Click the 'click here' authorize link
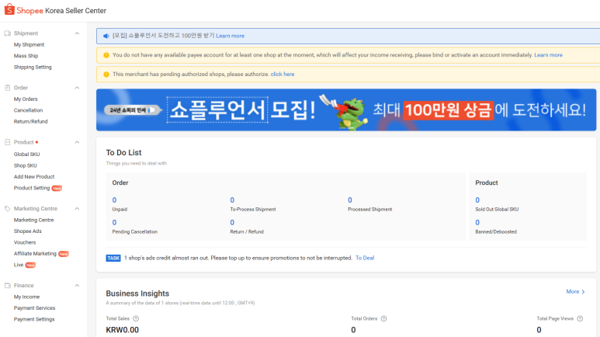The image size is (600, 337). tap(283, 75)
